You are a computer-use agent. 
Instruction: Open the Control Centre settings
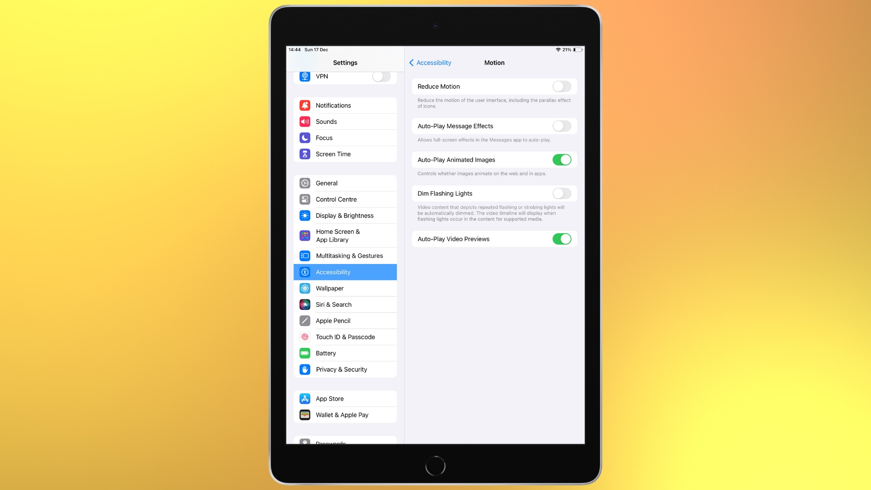345,199
